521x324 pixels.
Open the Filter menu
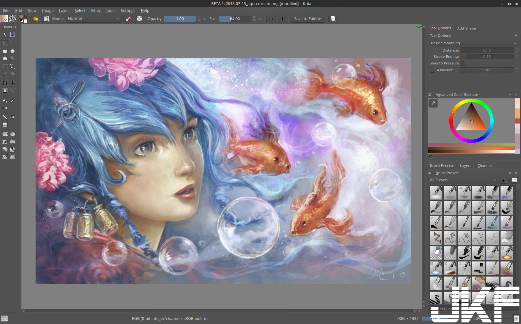96,11
